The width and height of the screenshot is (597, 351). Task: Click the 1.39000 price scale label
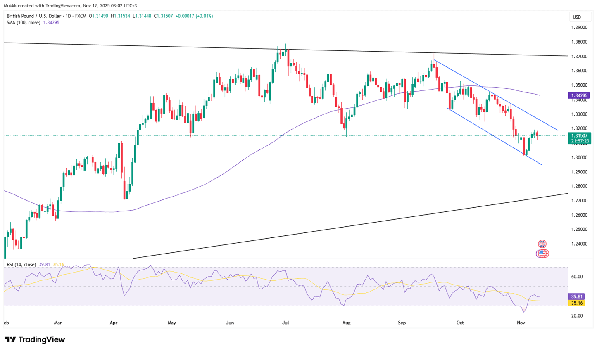tap(579, 28)
